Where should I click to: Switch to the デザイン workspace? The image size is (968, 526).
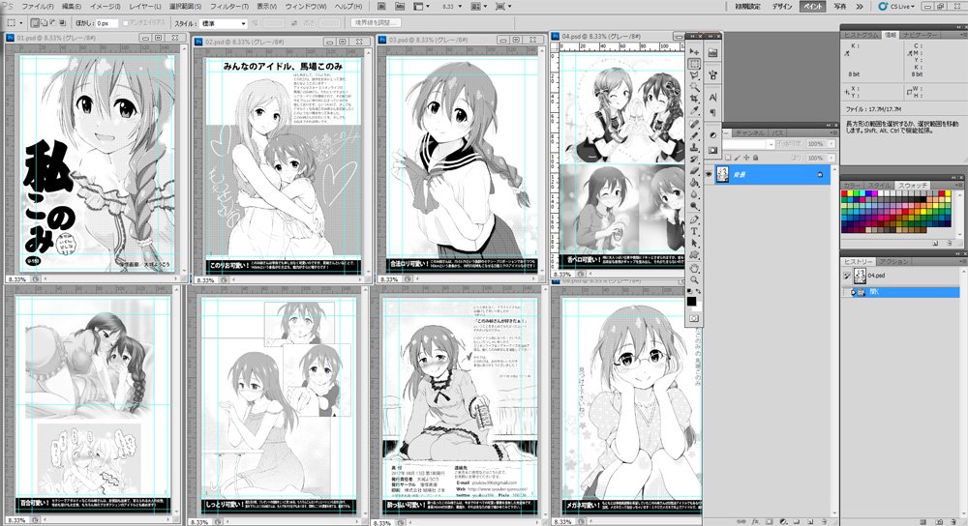[781, 6]
